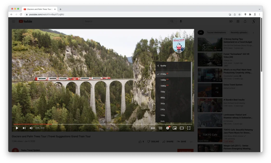Open the browser extensions puzzle icon
This screenshot has height=163, width=271.
[250, 15]
